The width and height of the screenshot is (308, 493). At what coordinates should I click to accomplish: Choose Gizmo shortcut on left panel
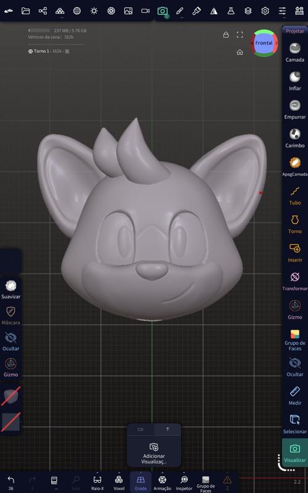pos(10,367)
